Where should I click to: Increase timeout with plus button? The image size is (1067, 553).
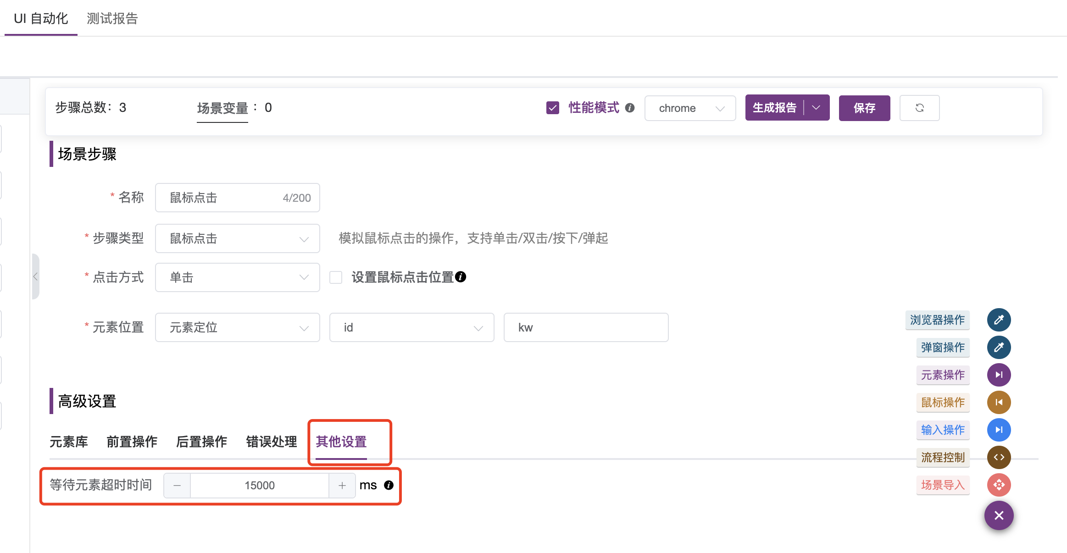click(x=342, y=486)
